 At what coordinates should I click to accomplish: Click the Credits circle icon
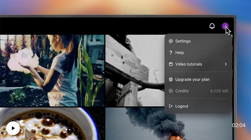tap(171, 91)
